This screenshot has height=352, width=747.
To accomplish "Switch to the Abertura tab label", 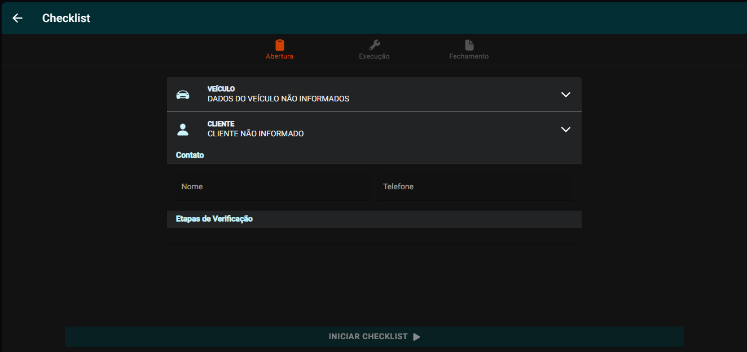I will [x=279, y=56].
